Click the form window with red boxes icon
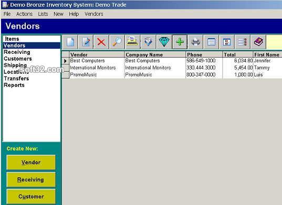Screen dimensions: 282x205 click(227, 42)
